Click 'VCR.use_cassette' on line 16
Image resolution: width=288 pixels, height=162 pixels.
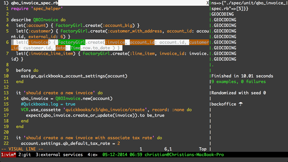click(40, 110)
